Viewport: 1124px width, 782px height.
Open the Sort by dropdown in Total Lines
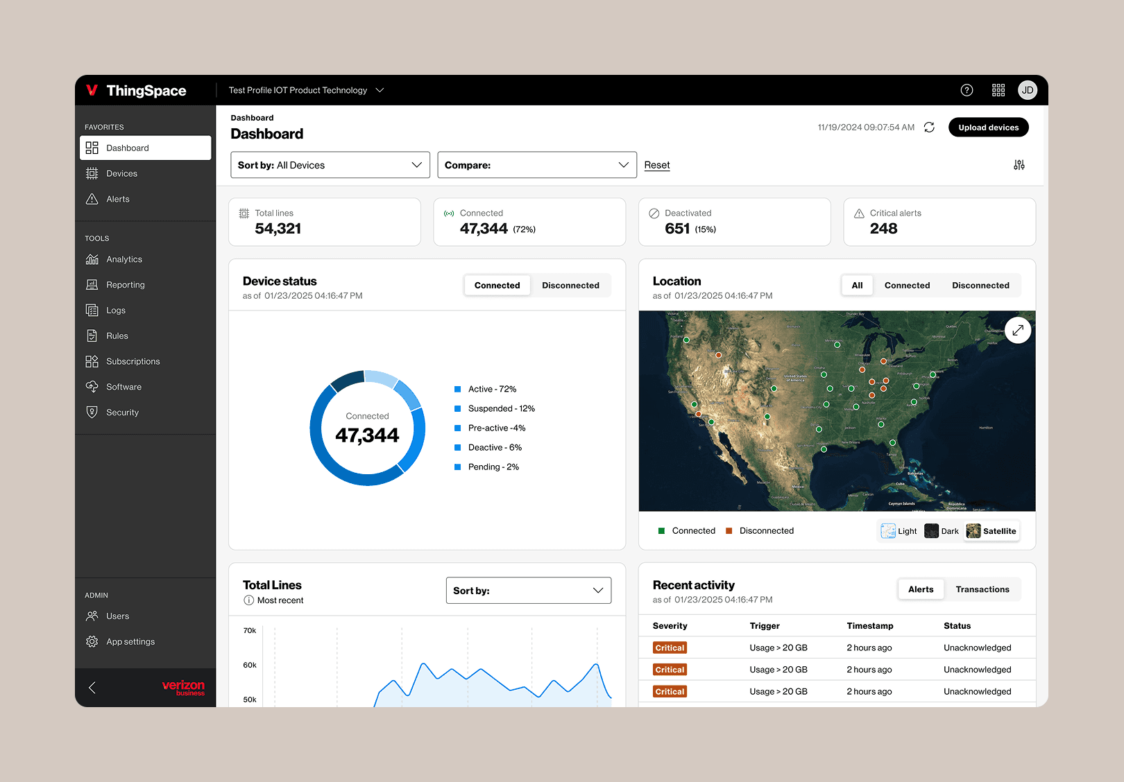point(528,590)
